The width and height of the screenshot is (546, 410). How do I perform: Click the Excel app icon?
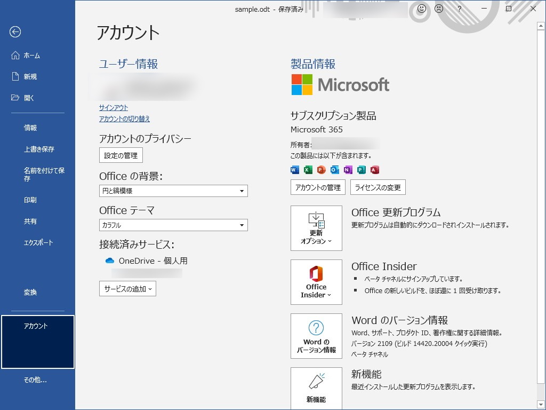(x=308, y=170)
